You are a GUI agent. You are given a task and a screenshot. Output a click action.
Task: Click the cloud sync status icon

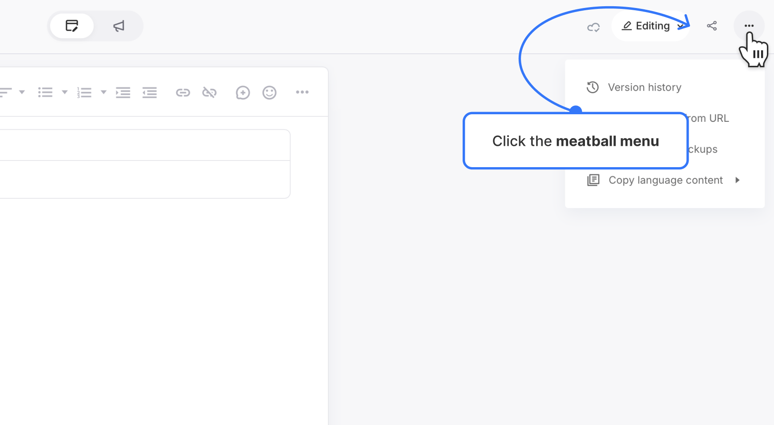click(593, 27)
